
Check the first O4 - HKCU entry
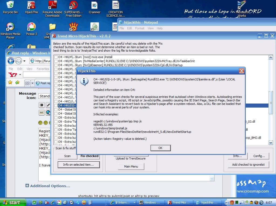click(56, 97)
